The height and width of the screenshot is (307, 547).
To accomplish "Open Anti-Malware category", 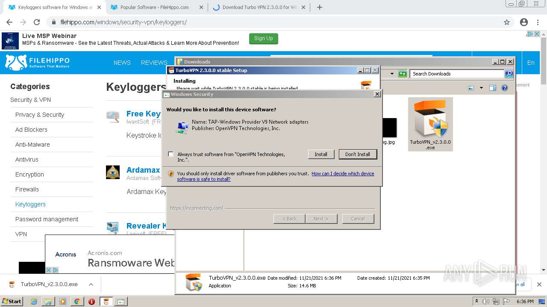I will [x=32, y=145].
